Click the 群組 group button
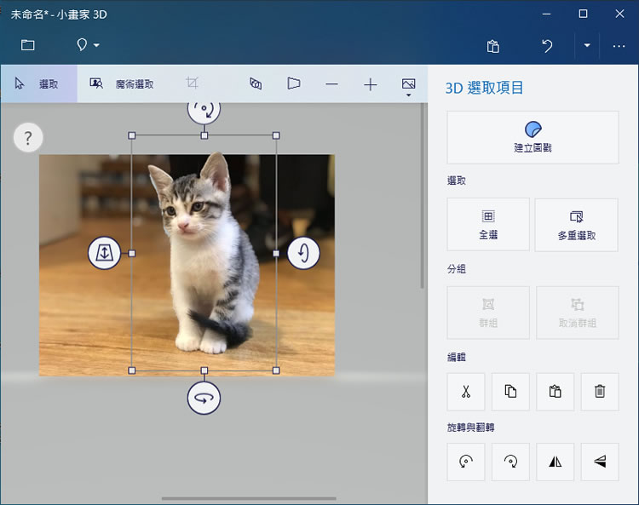The height and width of the screenshot is (505, 639). 488,313
